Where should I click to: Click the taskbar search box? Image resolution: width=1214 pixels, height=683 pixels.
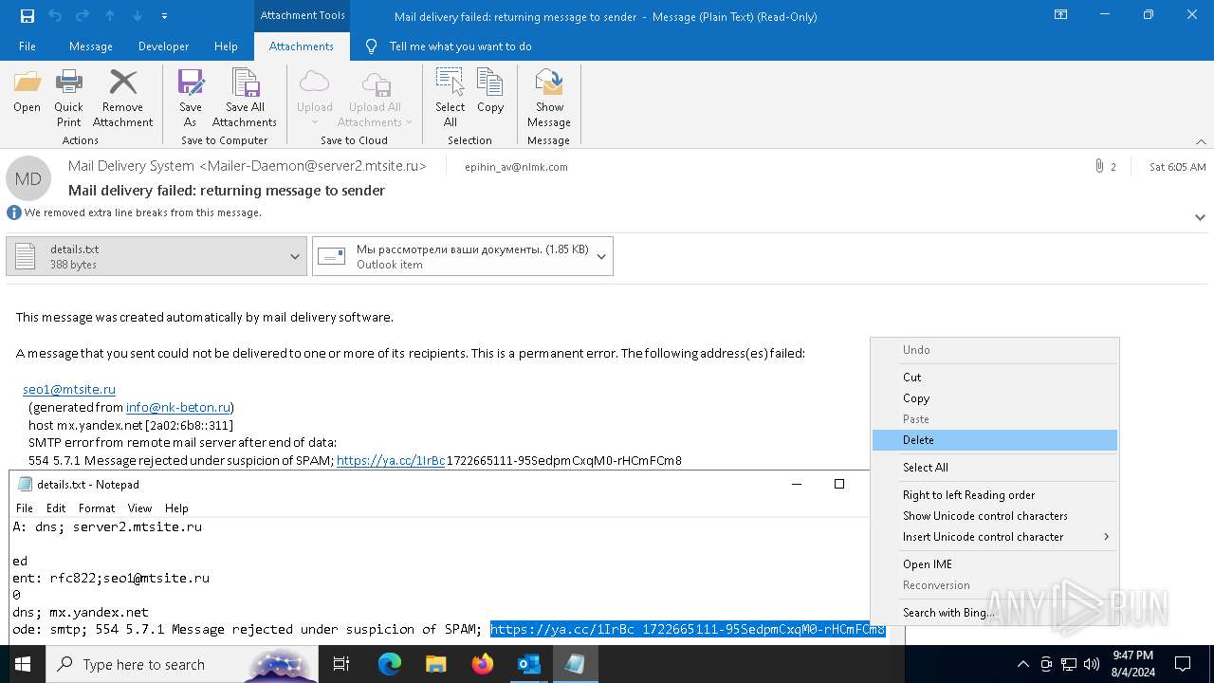182,664
